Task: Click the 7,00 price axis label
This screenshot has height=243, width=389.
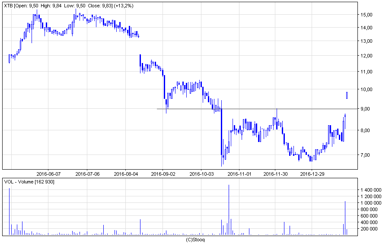Action: [x=365, y=155]
